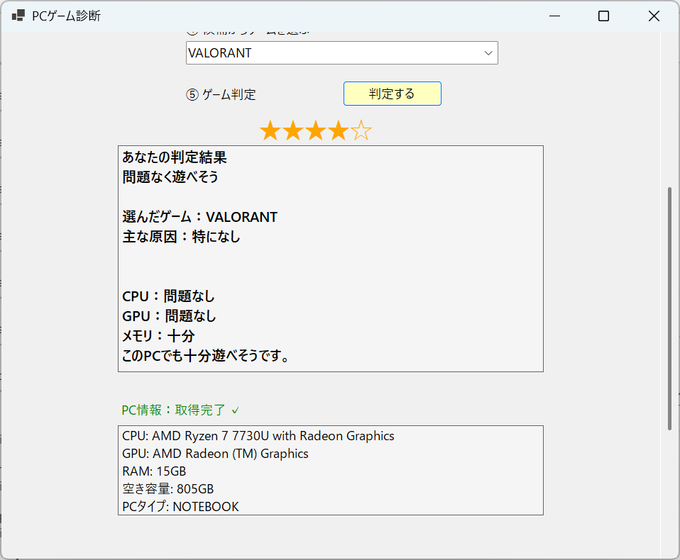Click the PCゲーム診断 app icon in title bar

click(x=18, y=16)
